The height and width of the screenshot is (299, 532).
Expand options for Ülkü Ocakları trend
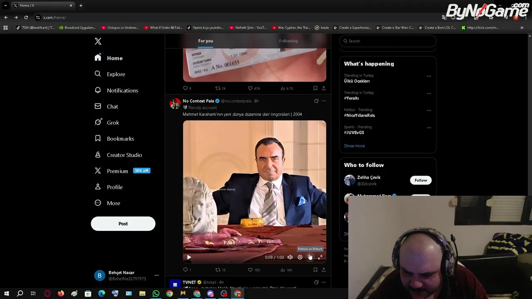click(429, 76)
